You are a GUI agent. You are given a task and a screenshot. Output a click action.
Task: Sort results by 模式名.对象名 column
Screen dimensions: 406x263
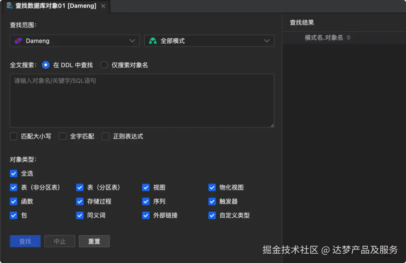pos(348,38)
